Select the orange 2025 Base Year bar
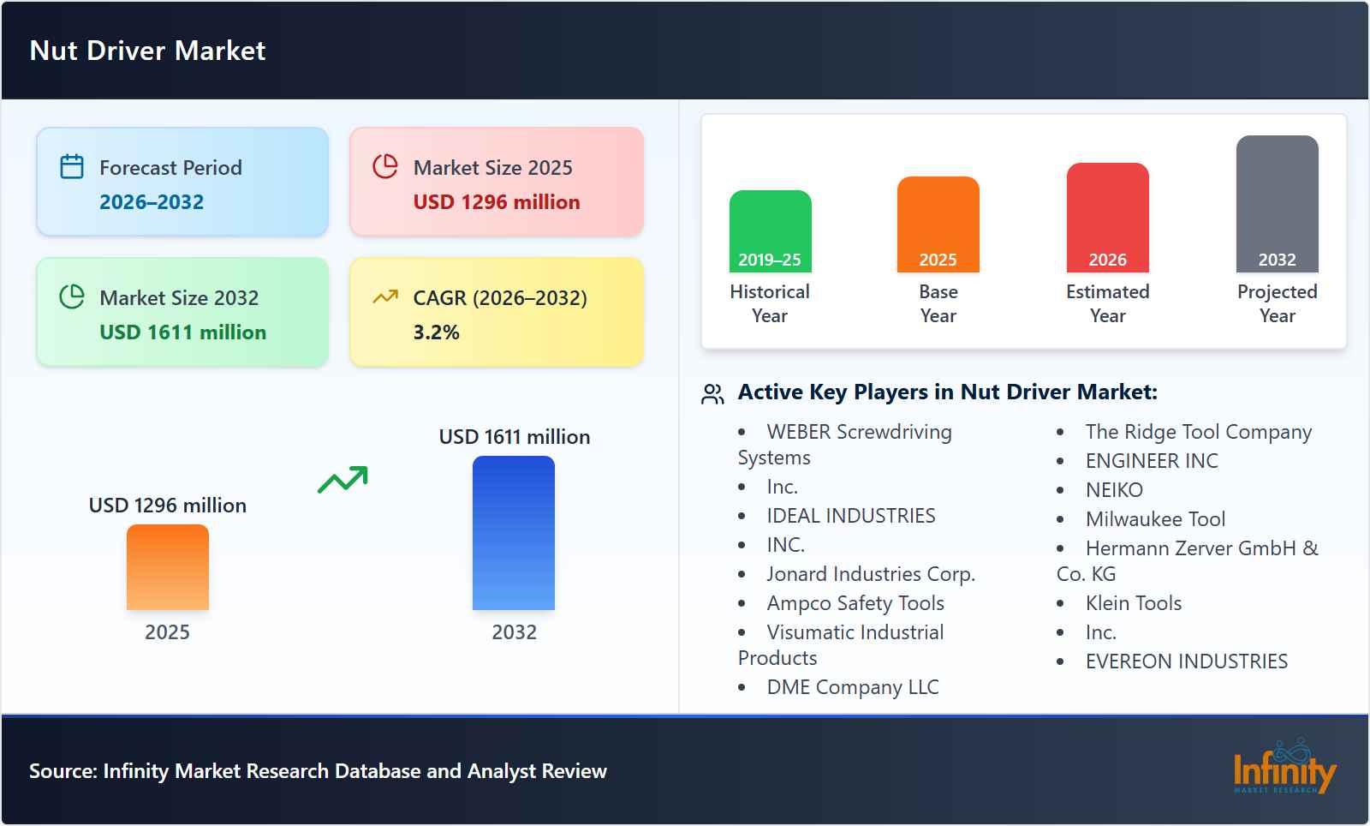This screenshot has width=1370, height=826. (938, 224)
